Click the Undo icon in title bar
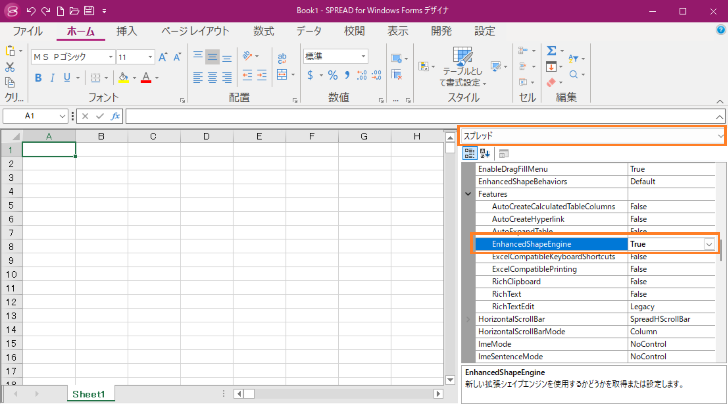This screenshot has width=728, height=404. click(31, 11)
